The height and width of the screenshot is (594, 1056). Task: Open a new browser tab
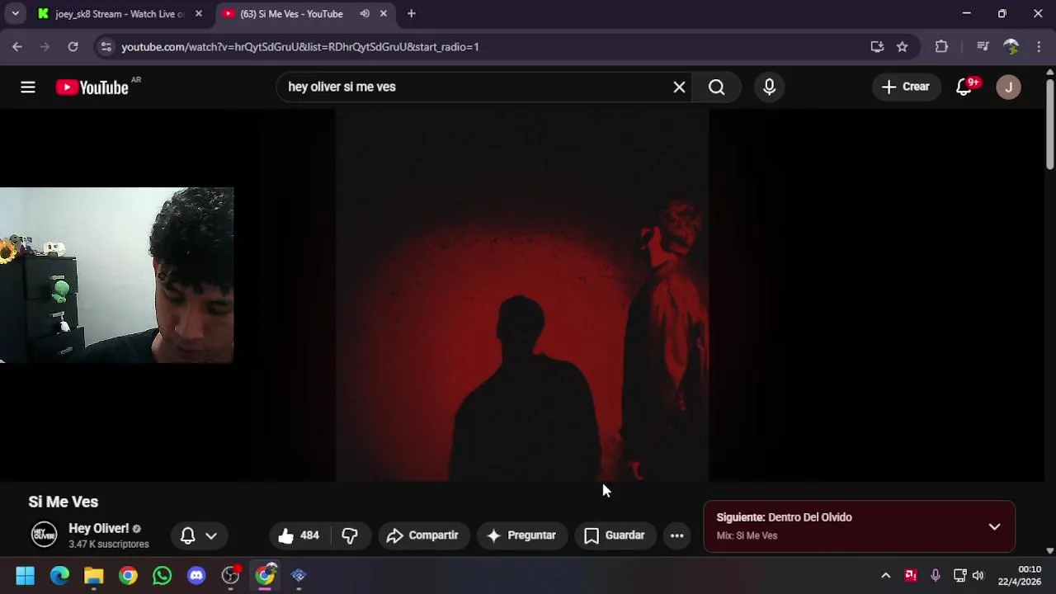(x=411, y=14)
